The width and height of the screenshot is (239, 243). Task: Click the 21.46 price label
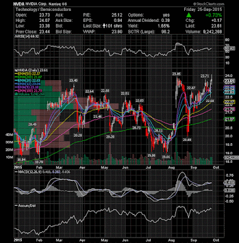[97, 117]
